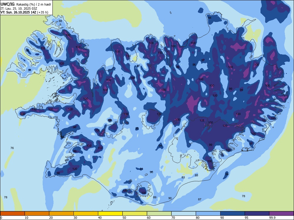Pick the 60–70 pale green legend swatch
Viewport: 294px width, 220px height.
click(159, 214)
